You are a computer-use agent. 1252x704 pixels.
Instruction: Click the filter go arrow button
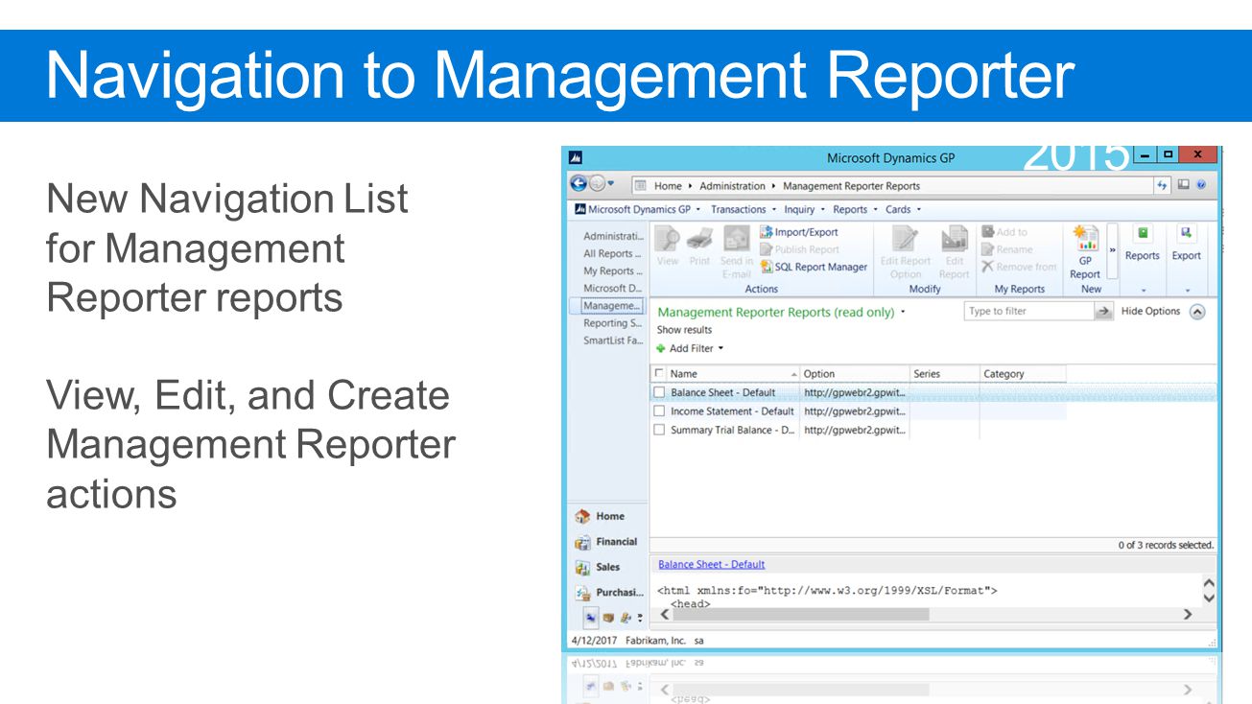[x=1103, y=312]
